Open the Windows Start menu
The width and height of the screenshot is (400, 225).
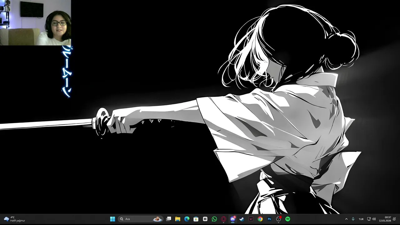pyautogui.click(x=112, y=219)
